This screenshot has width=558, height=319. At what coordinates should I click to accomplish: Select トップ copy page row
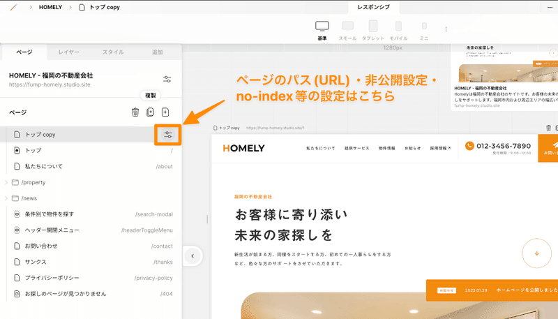pos(91,135)
